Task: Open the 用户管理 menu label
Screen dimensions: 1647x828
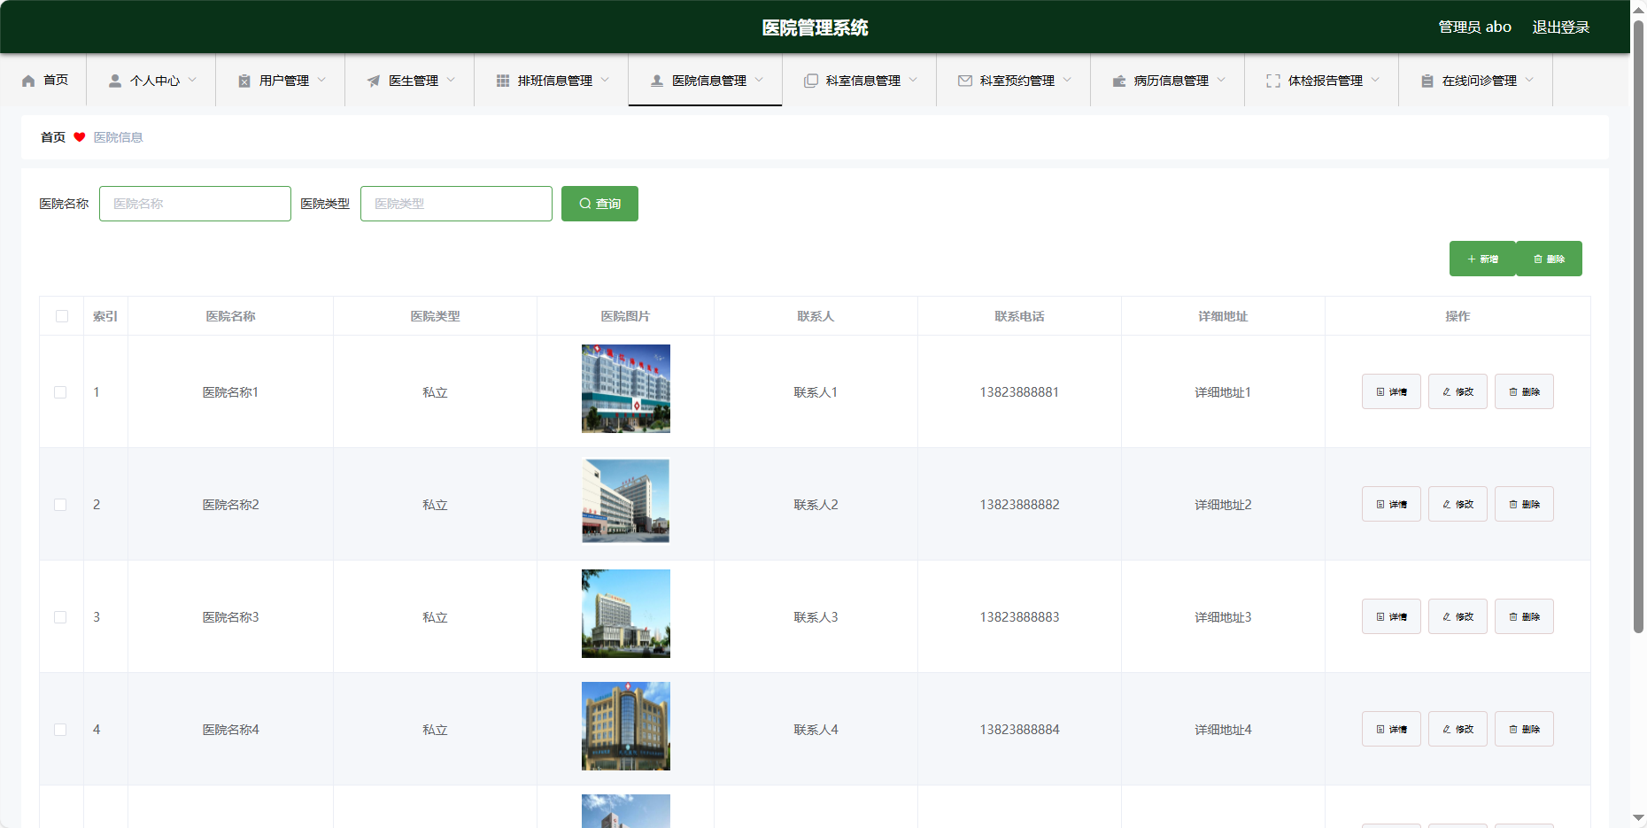Action: (x=284, y=81)
